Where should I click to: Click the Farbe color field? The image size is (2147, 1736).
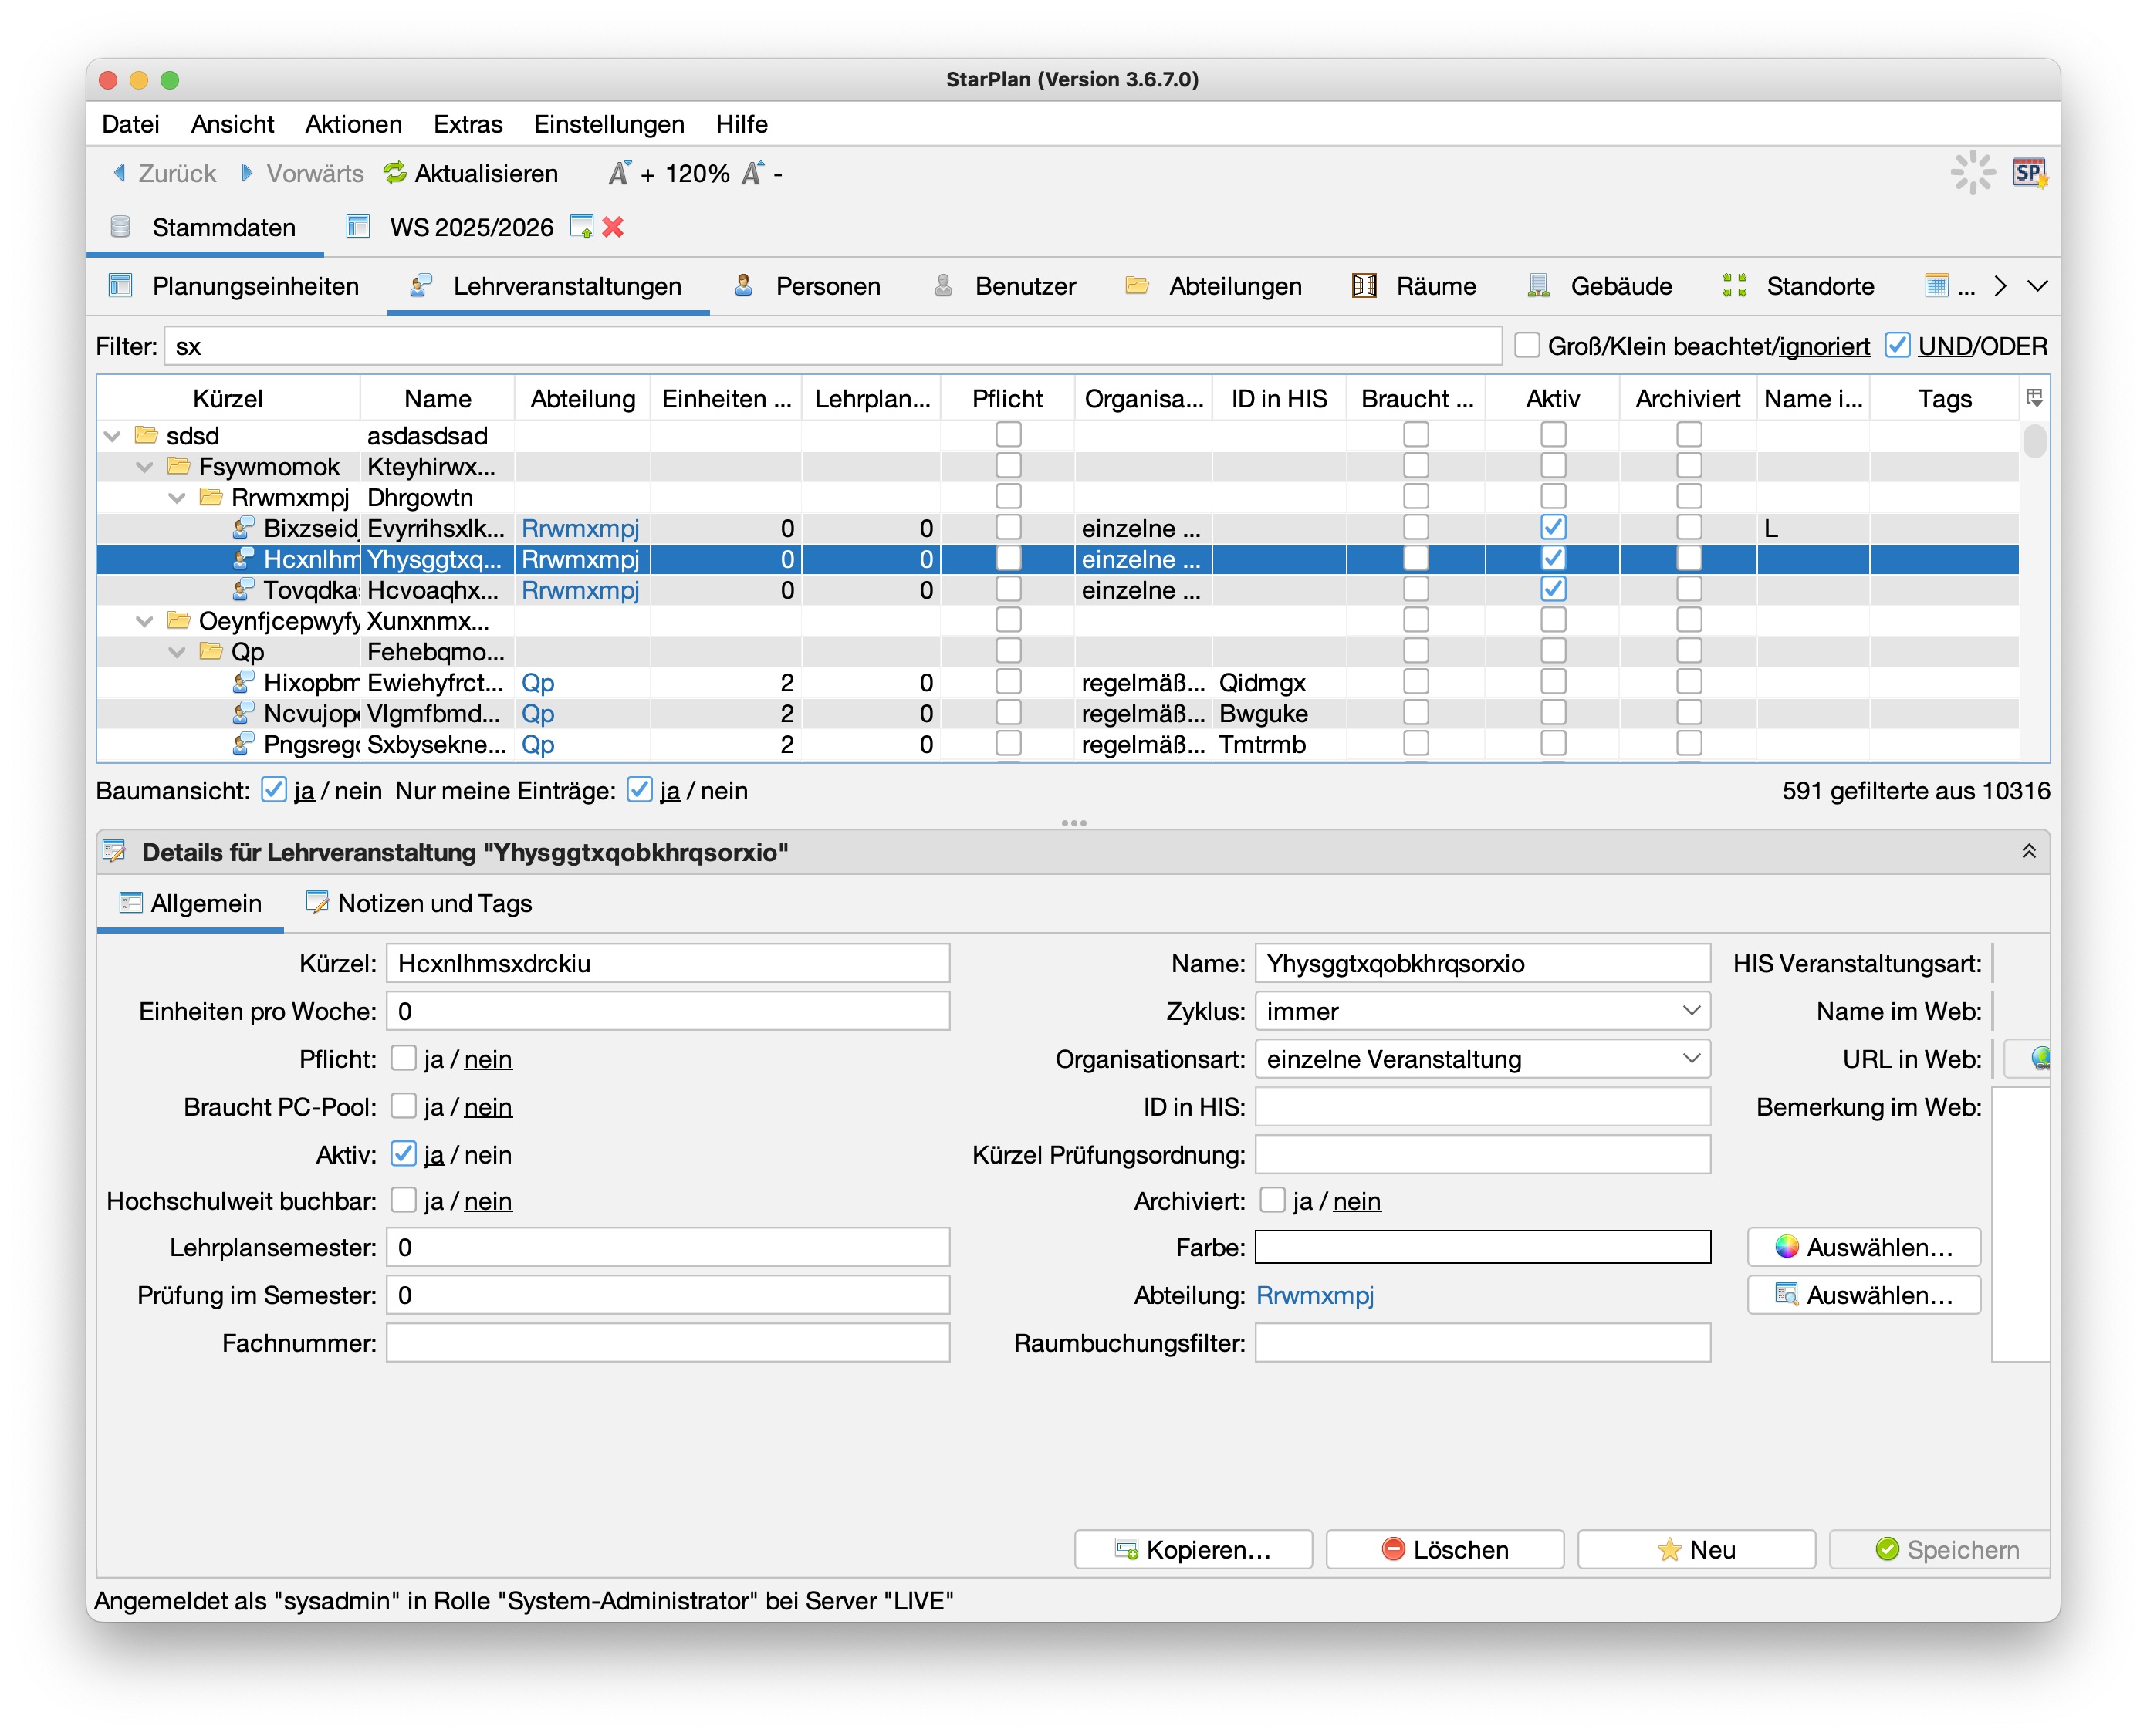[x=1482, y=1247]
